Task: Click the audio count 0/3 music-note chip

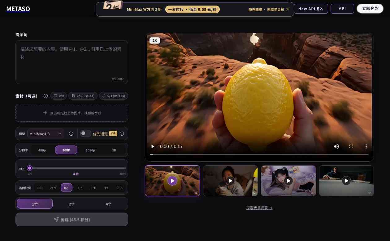Action: click(114, 96)
